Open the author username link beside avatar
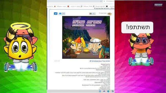The width and height of the screenshot is (166, 93). 103,13
